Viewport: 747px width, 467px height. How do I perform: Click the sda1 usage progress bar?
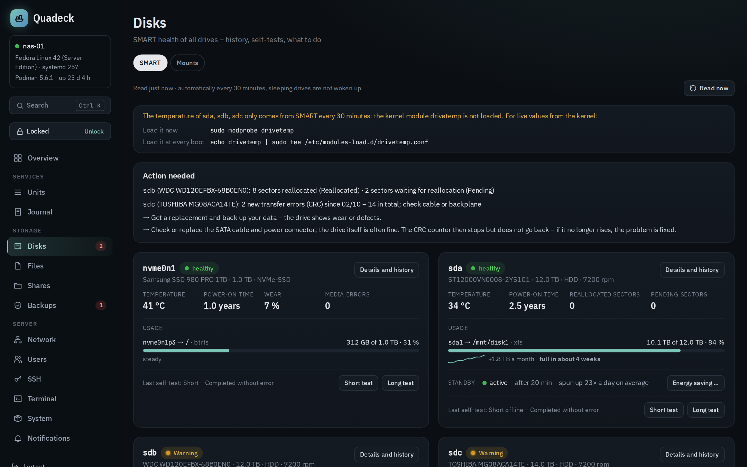coord(586,350)
